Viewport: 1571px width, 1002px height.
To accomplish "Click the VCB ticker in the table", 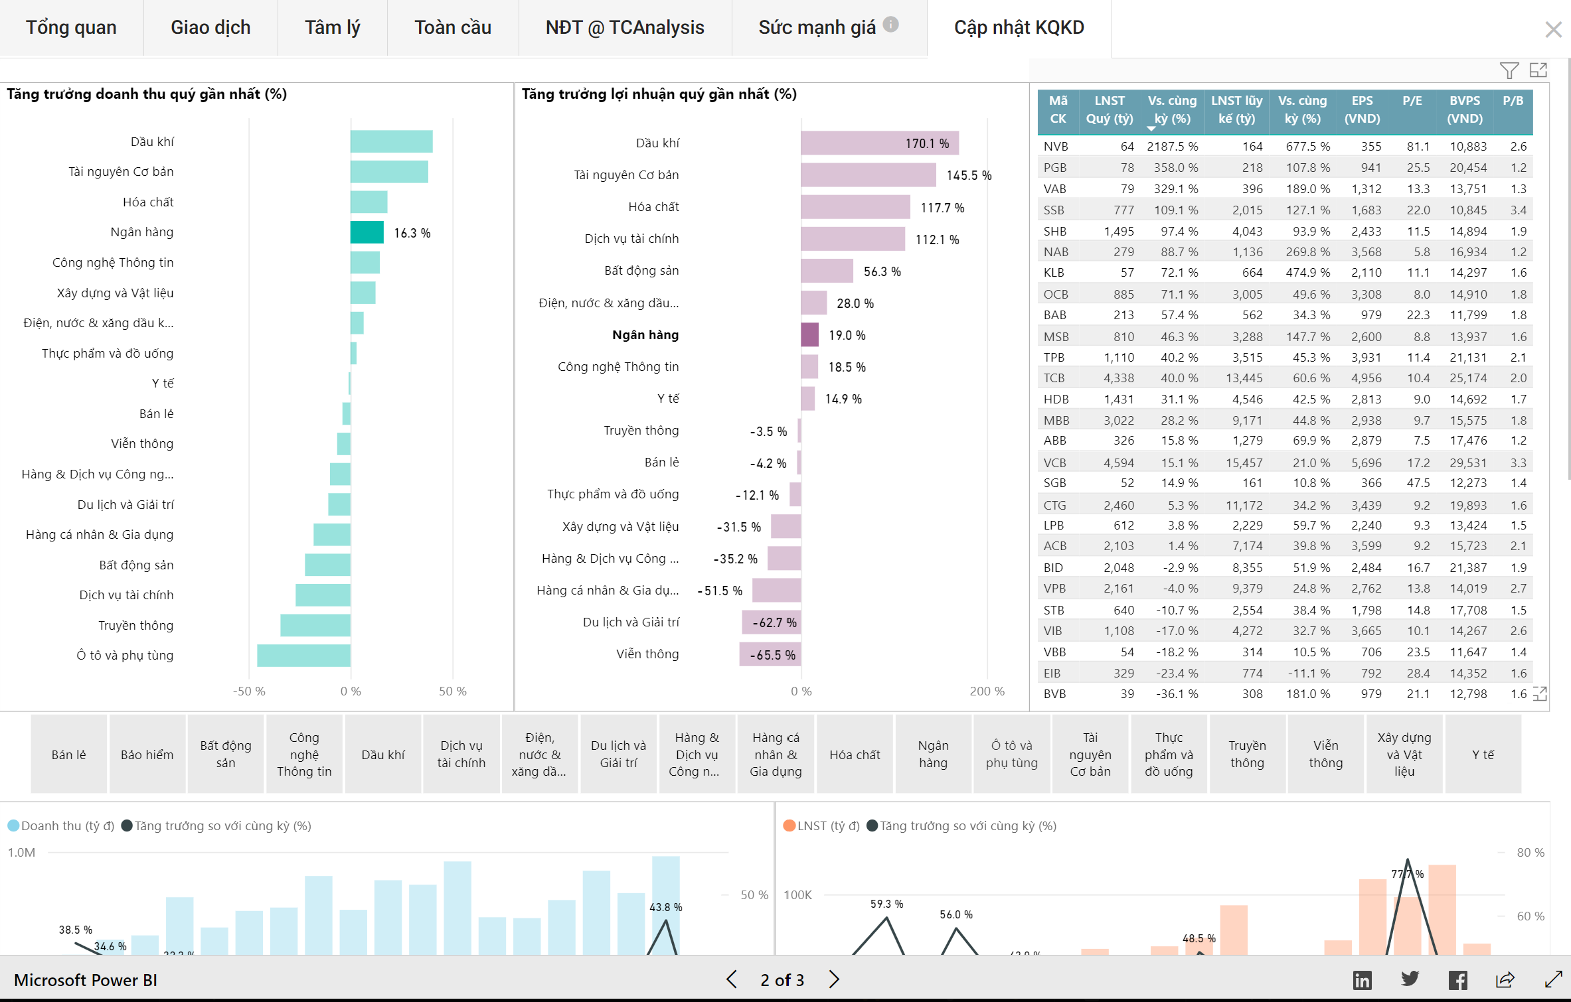I will pos(1054,463).
